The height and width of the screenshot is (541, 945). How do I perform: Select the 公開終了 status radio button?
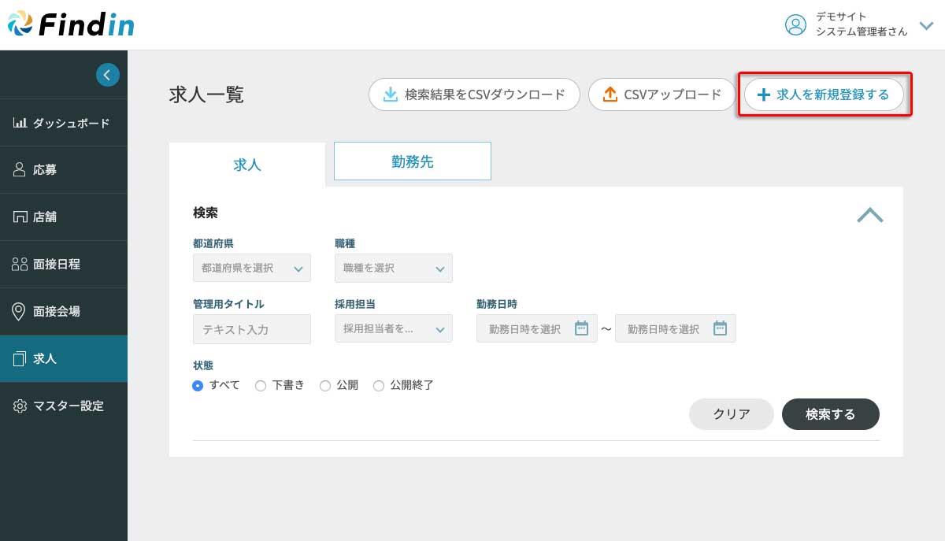point(379,386)
